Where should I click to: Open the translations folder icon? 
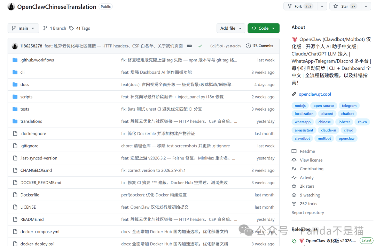pos(15,121)
